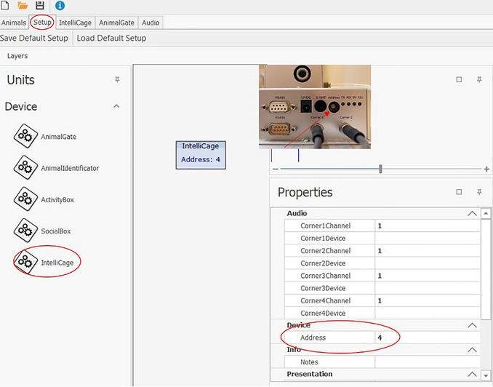Open file using the folder icon
The height and width of the screenshot is (387, 493).
tap(23, 5)
